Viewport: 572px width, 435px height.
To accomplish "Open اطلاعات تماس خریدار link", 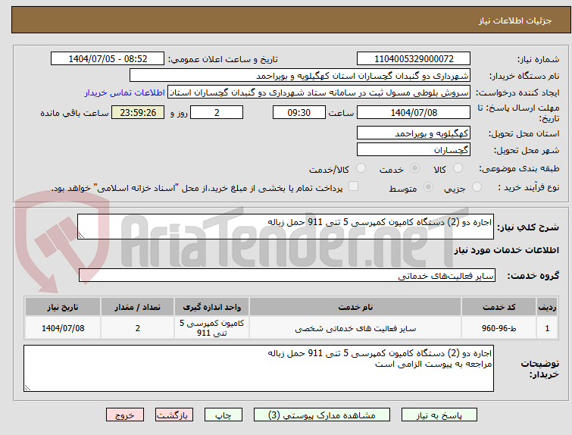I will click(x=125, y=92).
